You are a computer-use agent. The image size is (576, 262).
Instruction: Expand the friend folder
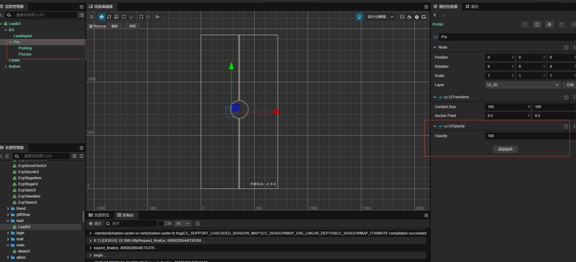coord(8,209)
